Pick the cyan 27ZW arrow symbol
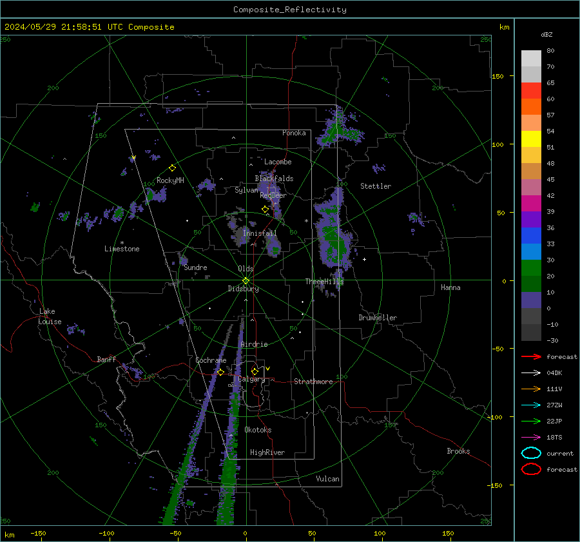This screenshot has width=580, height=542. [531, 405]
